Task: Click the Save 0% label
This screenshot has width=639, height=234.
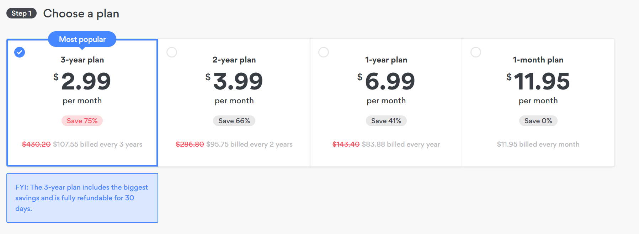Action: click(538, 121)
